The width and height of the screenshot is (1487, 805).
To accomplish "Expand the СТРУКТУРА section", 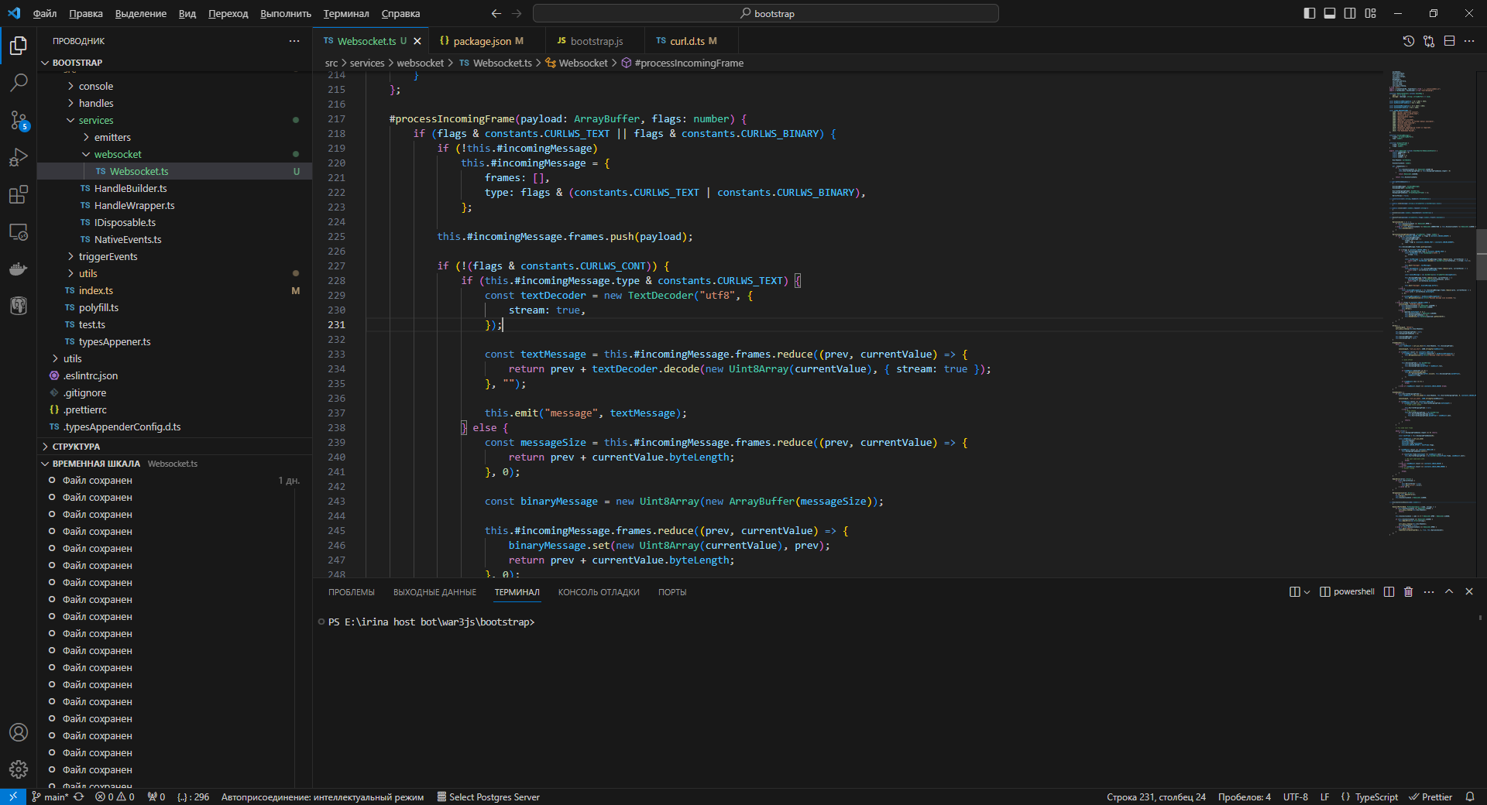I will tap(76, 447).
